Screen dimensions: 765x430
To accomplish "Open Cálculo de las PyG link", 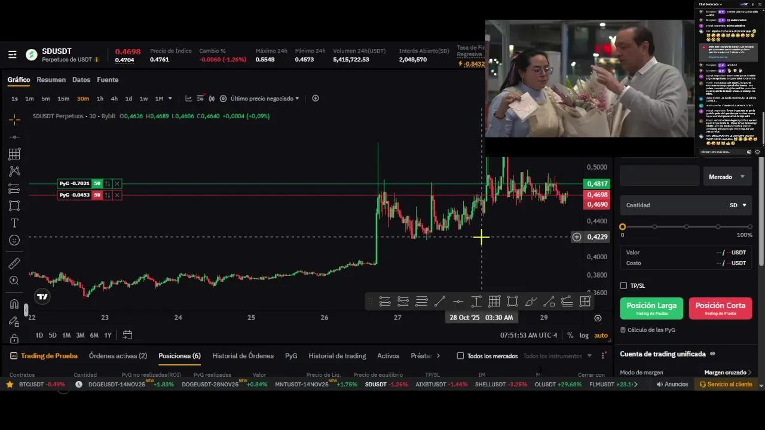I will pos(648,330).
